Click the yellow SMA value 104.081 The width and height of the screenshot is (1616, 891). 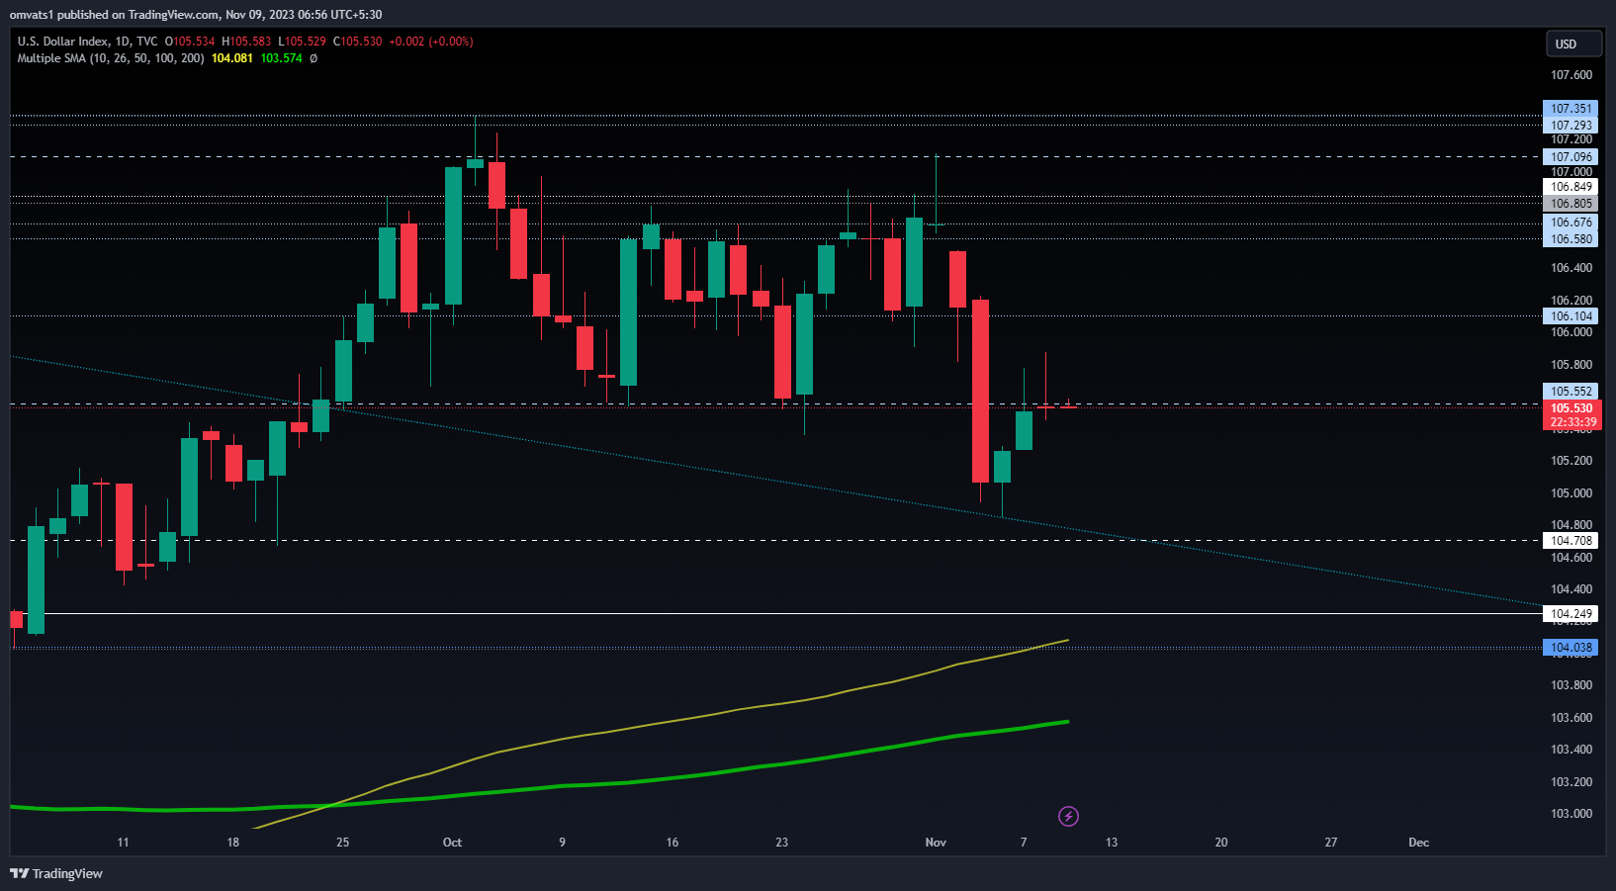pyautogui.click(x=232, y=58)
